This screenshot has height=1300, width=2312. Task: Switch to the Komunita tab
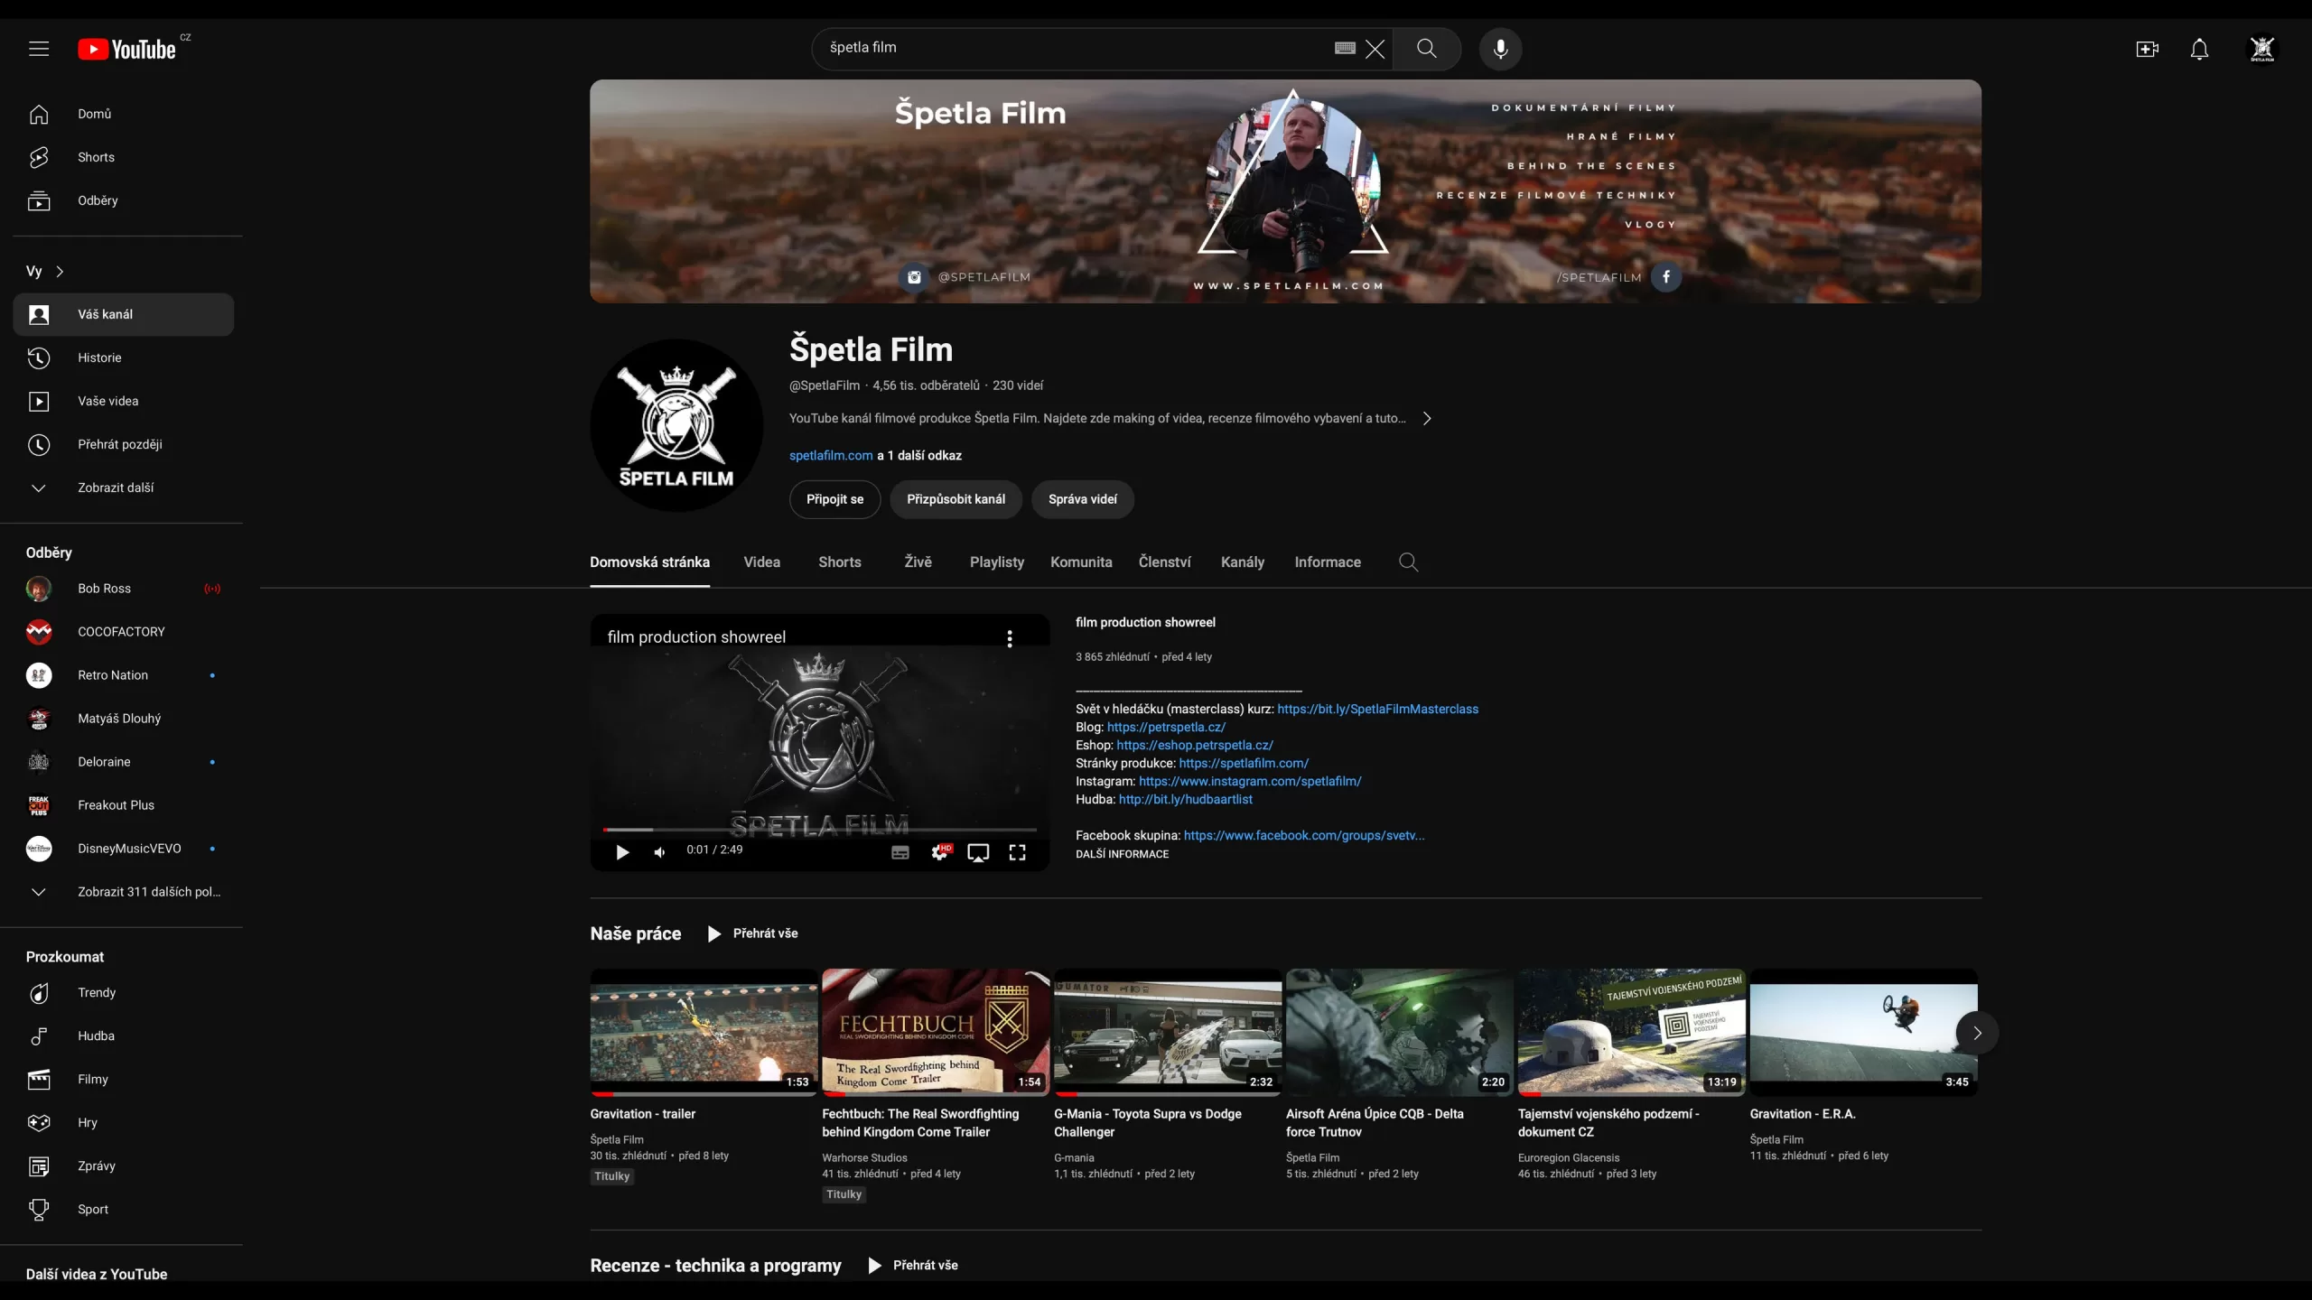pos(1081,562)
